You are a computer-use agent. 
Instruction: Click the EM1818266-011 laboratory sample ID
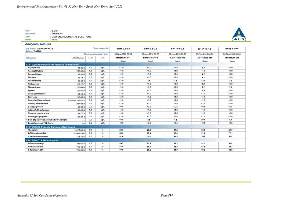pos(123,58)
